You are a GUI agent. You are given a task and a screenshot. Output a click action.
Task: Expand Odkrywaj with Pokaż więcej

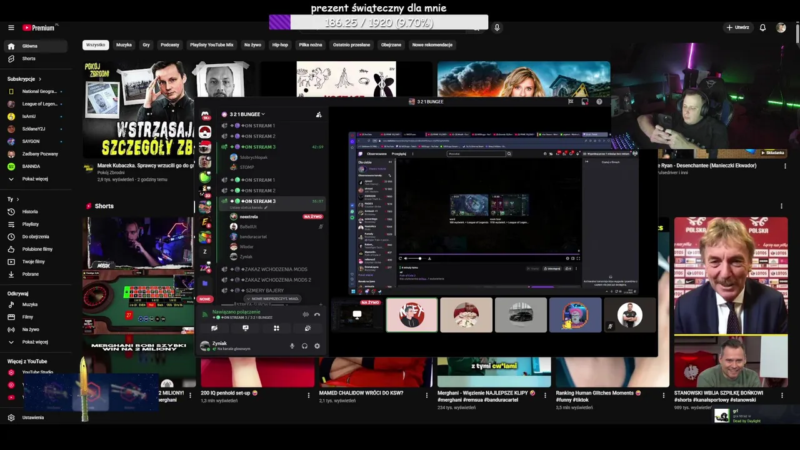[x=36, y=342]
